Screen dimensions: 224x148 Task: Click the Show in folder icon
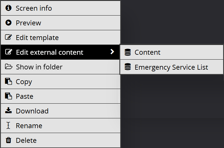[x=9, y=67]
